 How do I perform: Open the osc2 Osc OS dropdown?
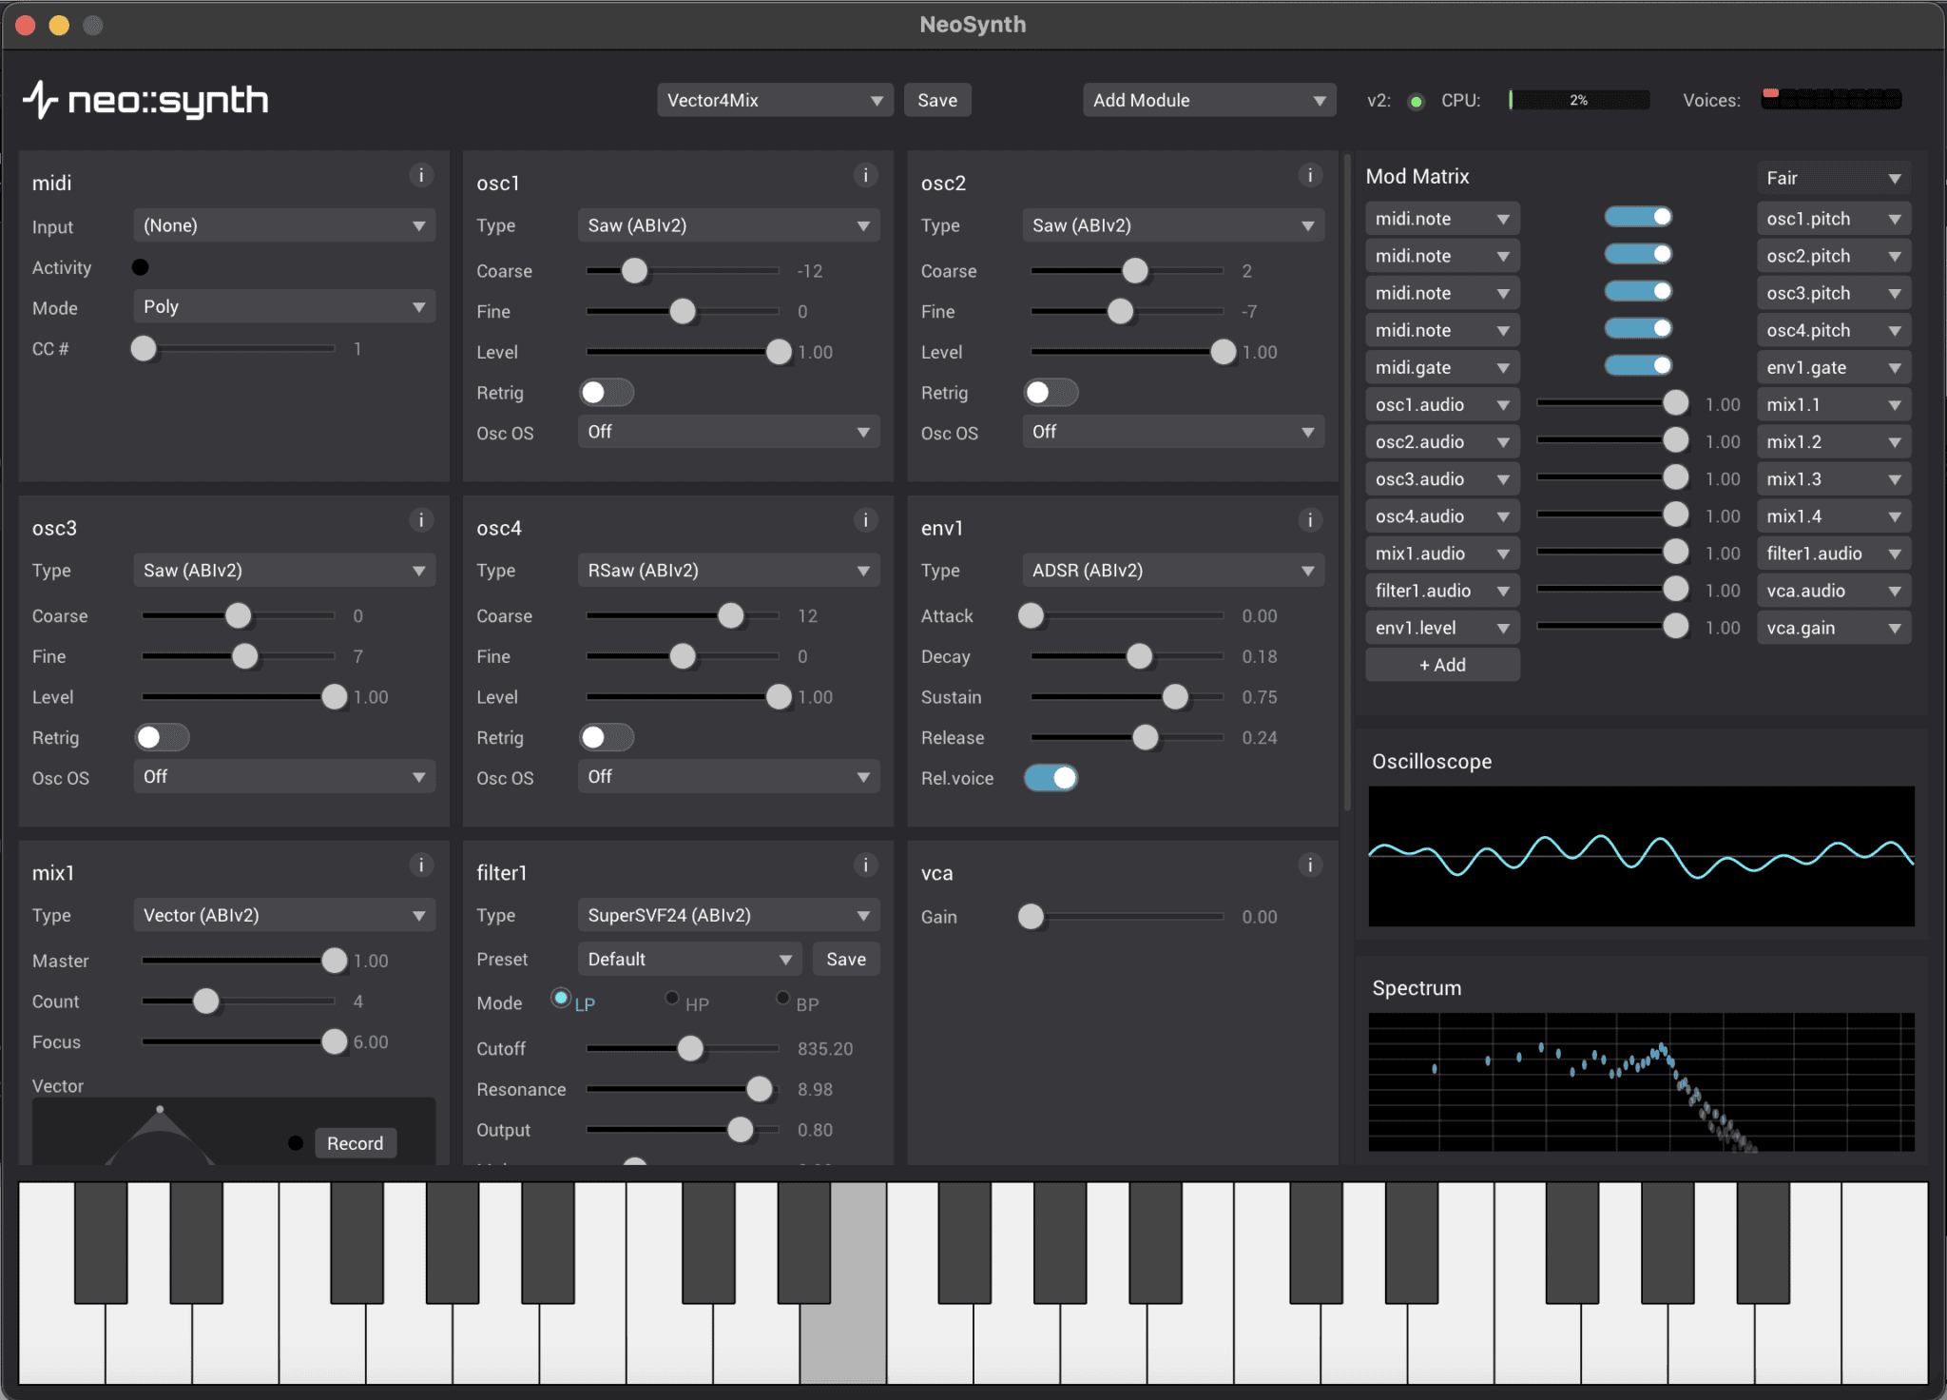pos(1173,432)
